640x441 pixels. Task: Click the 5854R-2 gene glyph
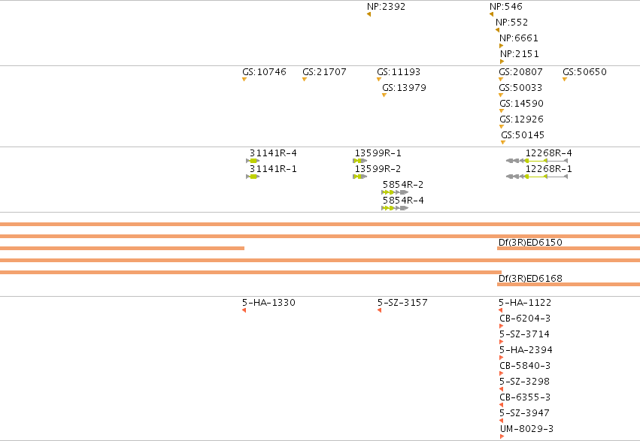tap(395, 192)
